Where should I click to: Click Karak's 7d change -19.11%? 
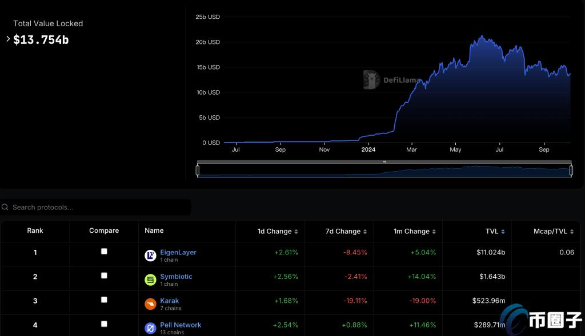pyautogui.click(x=355, y=301)
